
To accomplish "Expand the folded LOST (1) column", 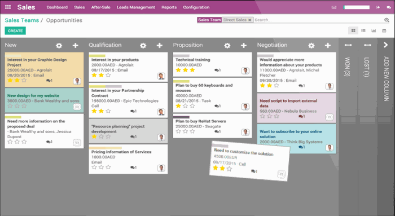I will tap(367, 45).
